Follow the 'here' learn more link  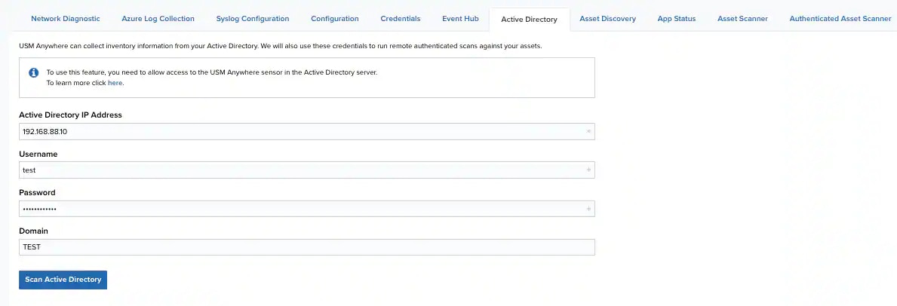click(115, 83)
